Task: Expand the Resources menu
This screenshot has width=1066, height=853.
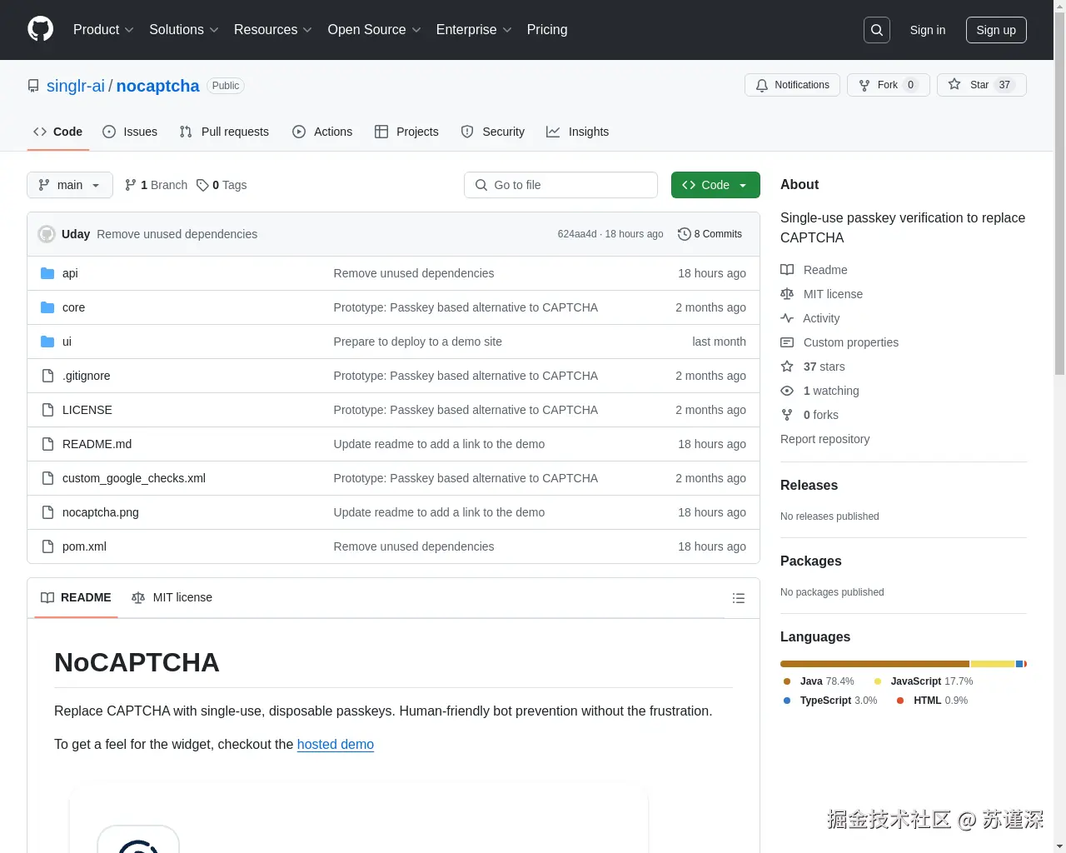Action: click(x=272, y=29)
